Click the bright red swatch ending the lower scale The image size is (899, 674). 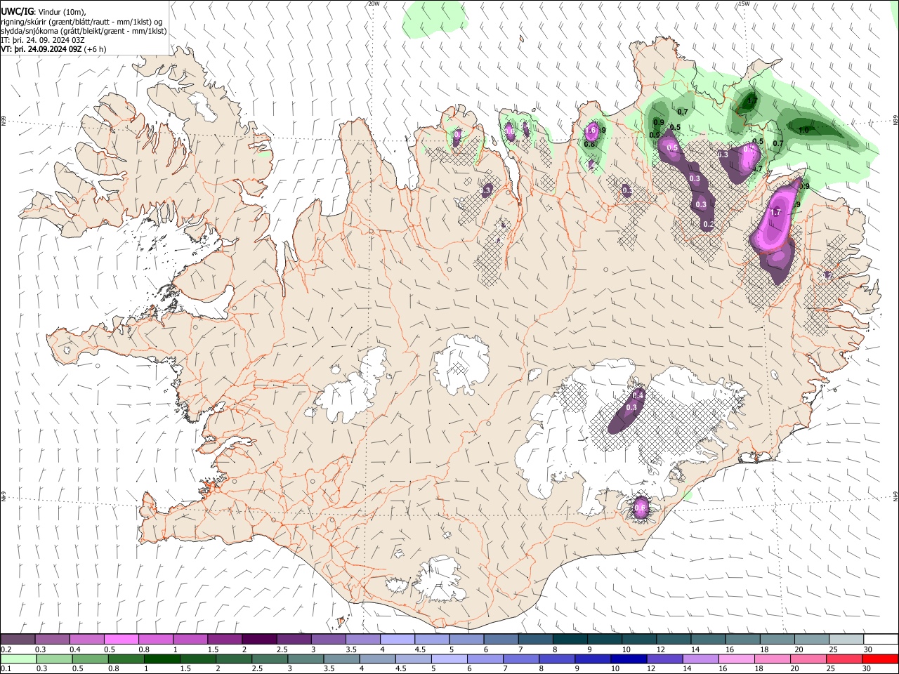pyautogui.click(x=880, y=659)
